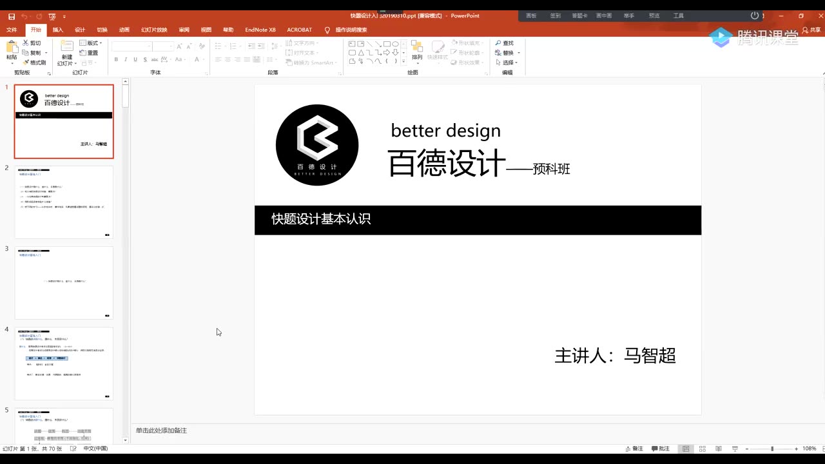Open the Align Text (对齐文本) dropdown
This screenshot has width=825, height=464.
(x=302, y=53)
